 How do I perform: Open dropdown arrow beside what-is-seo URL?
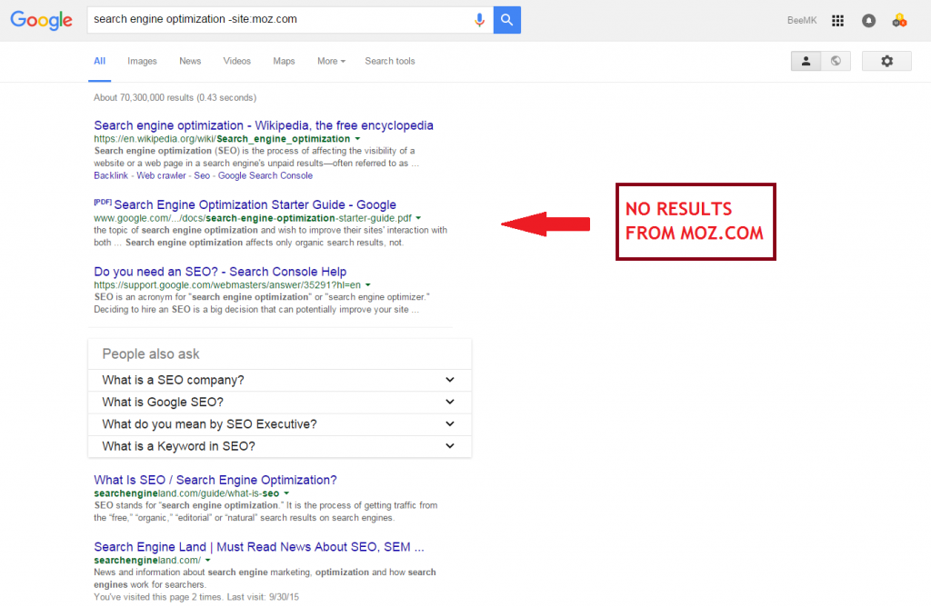286,493
